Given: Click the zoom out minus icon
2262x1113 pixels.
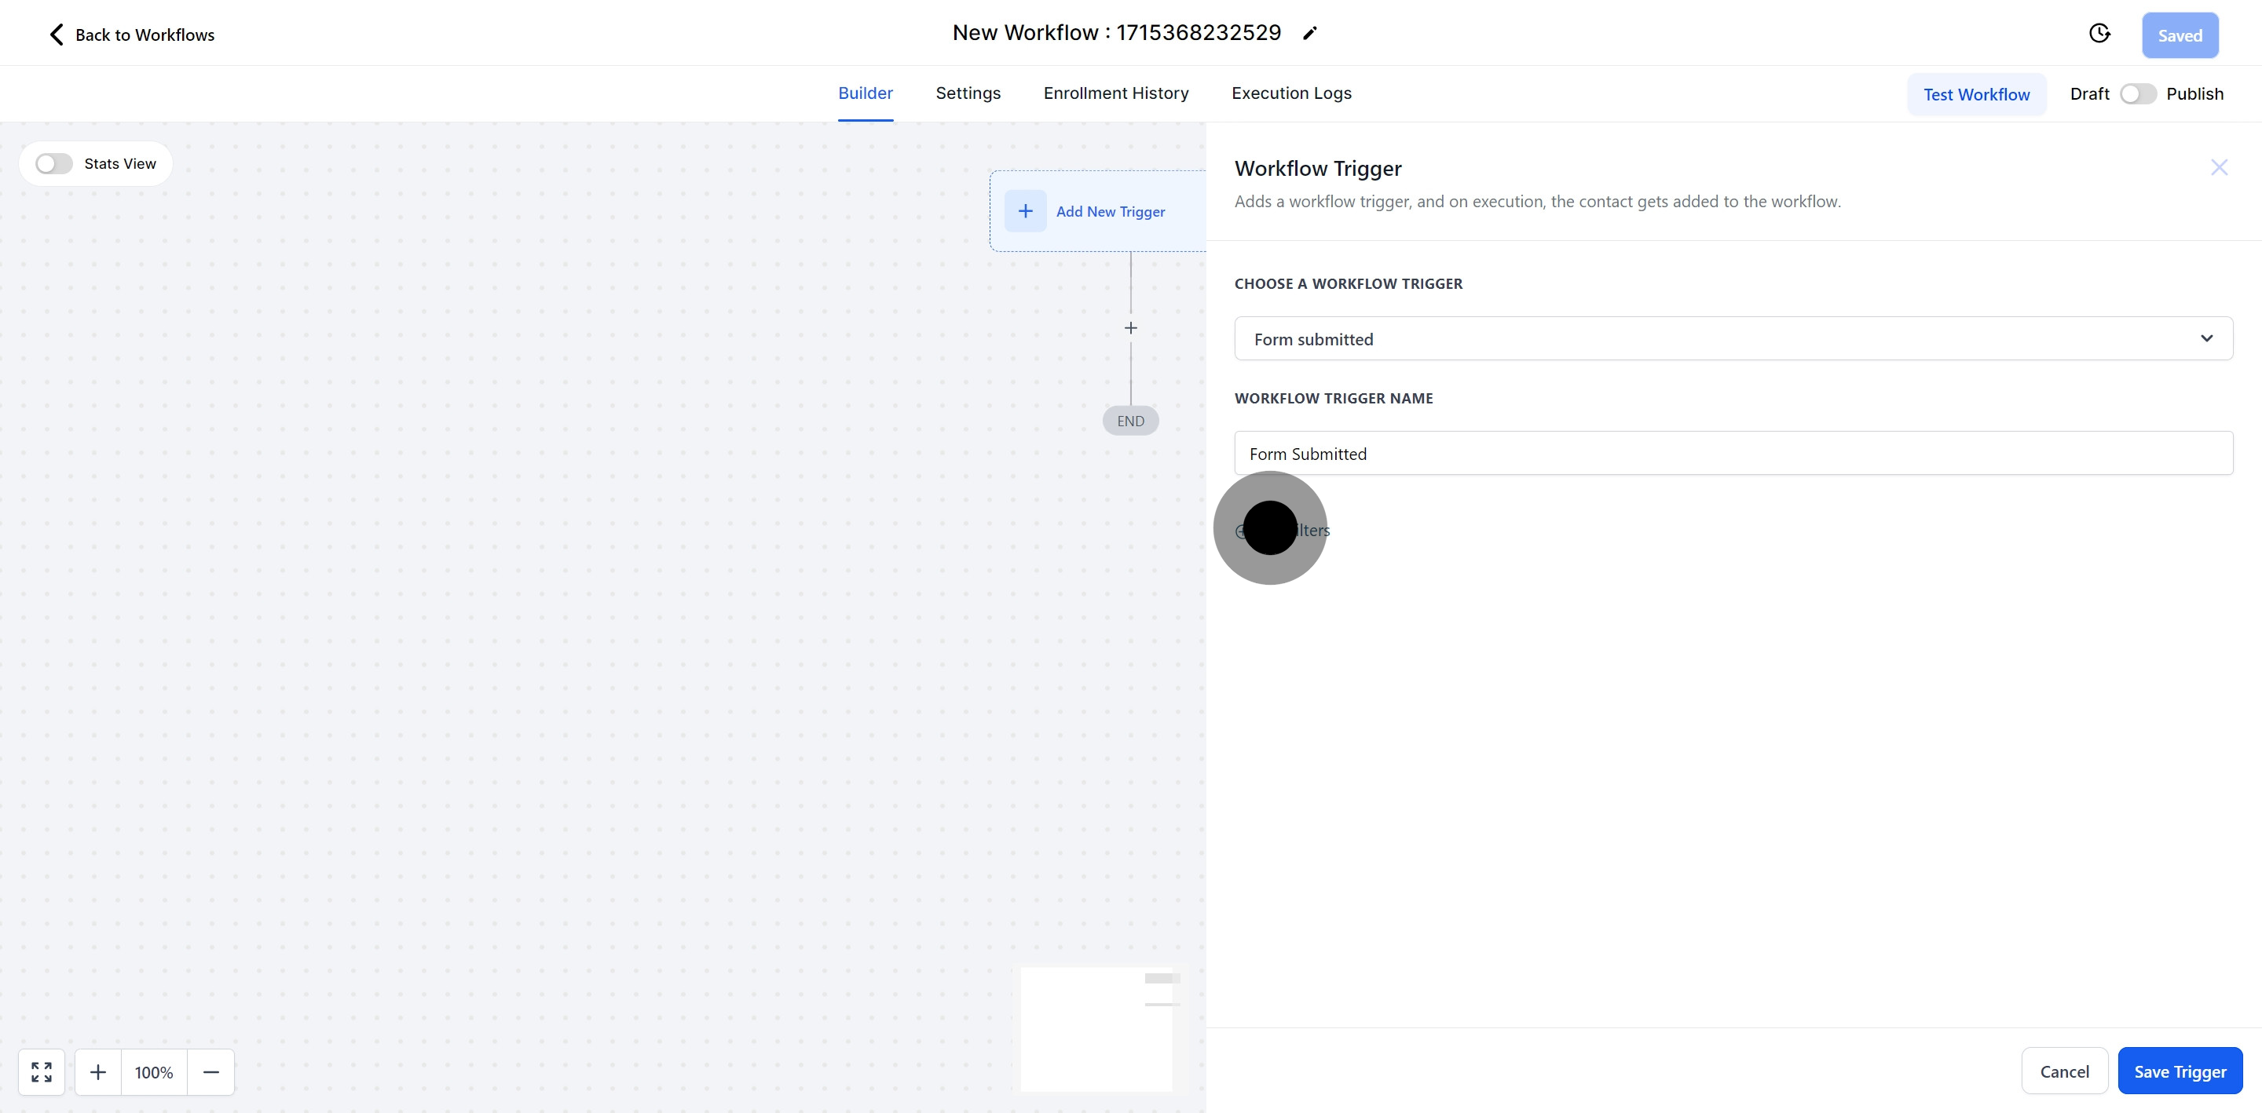Looking at the screenshot, I should click(x=210, y=1071).
